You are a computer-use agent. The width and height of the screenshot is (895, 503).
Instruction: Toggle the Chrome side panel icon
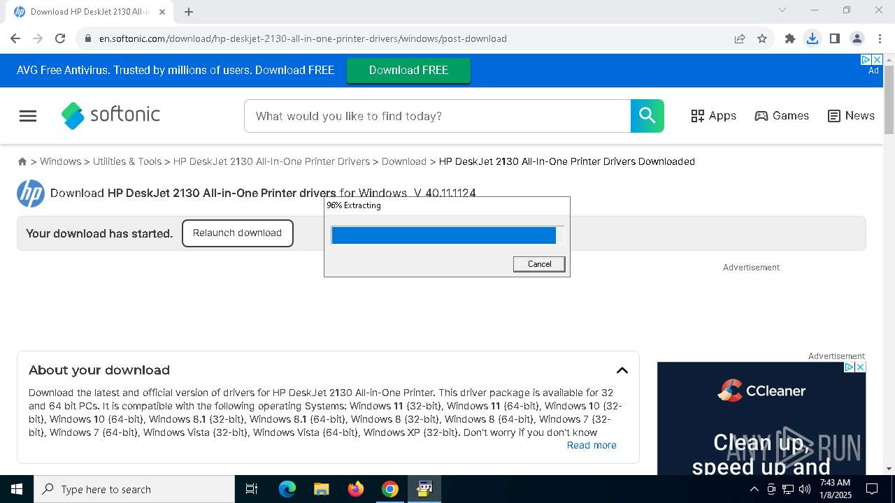pos(835,38)
